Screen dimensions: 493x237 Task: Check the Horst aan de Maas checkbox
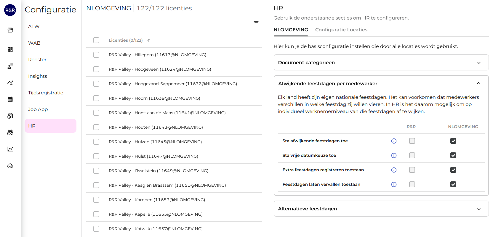pyautogui.click(x=96, y=113)
